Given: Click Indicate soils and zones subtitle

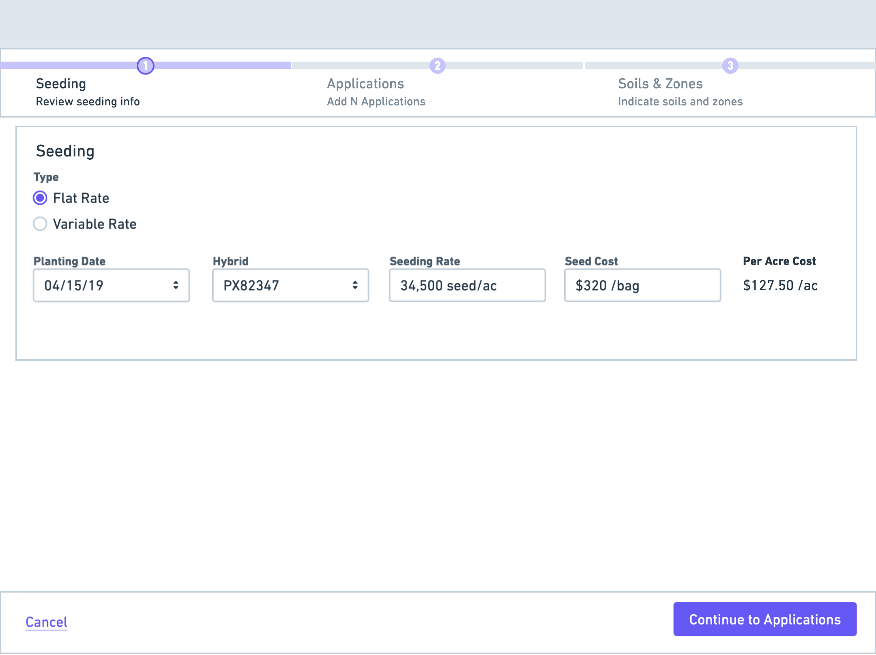Looking at the screenshot, I should point(680,102).
